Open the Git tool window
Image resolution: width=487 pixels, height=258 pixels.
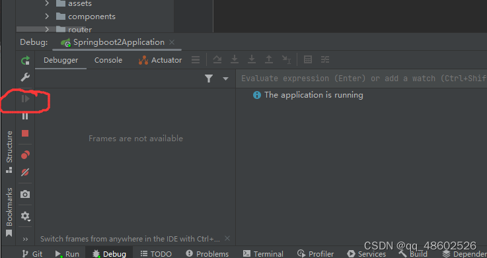(32, 254)
